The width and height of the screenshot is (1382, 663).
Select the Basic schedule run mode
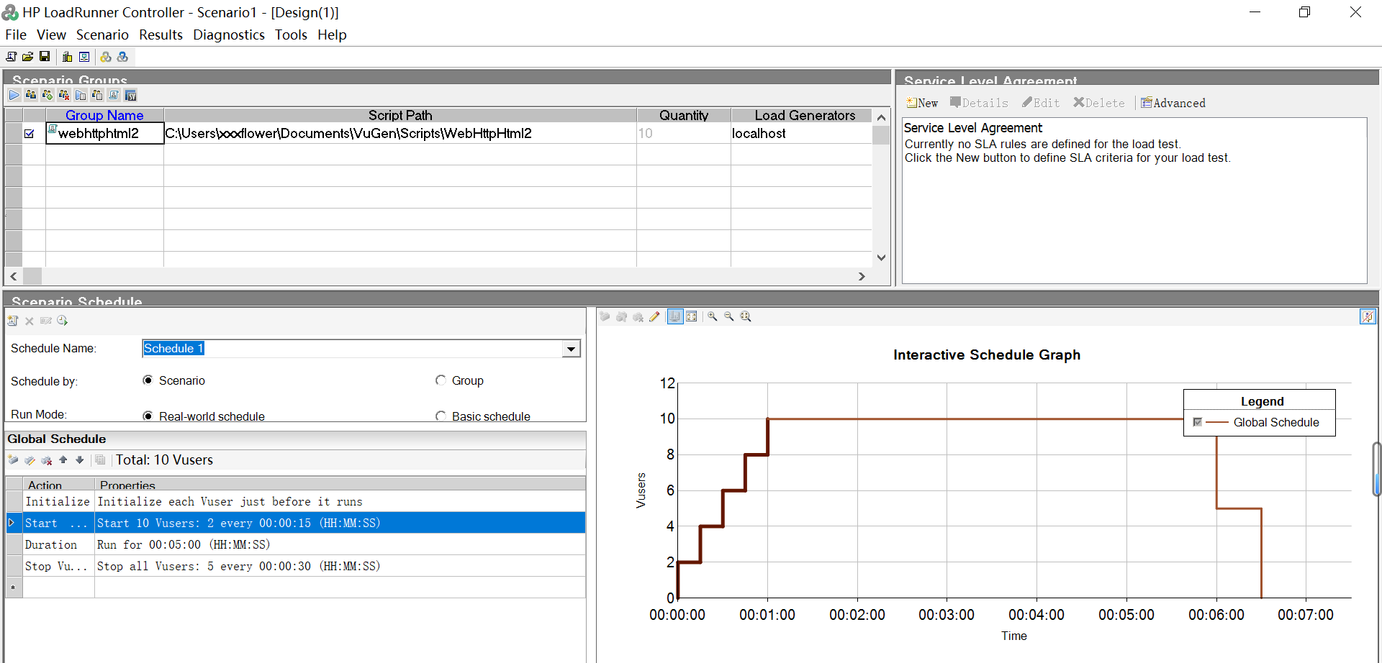coord(441,416)
